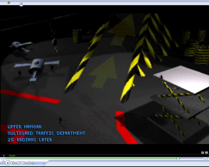
Task: Click the pause indicator icon in status bar
Action: [x=4, y=156]
